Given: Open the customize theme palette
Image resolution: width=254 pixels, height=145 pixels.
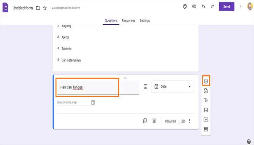Looking at the screenshot, I should coord(184,7).
